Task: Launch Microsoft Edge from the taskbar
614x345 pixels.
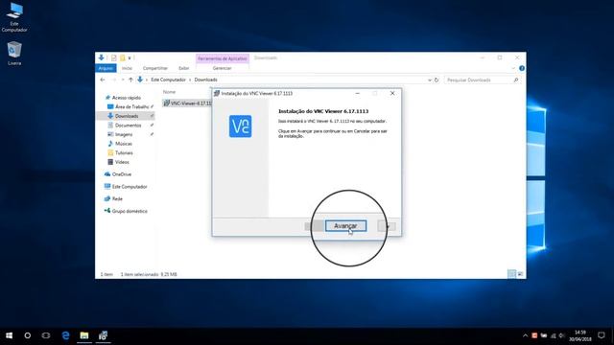Action: pos(65,335)
